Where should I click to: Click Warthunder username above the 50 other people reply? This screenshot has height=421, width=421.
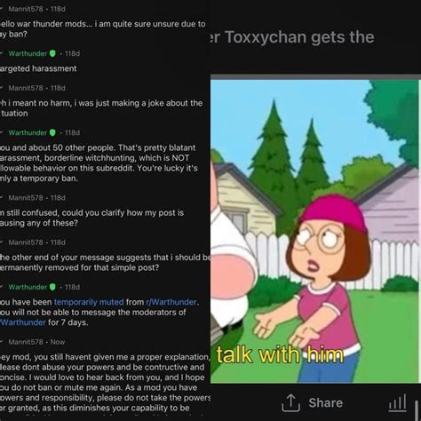pyautogui.click(x=28, y=132)
